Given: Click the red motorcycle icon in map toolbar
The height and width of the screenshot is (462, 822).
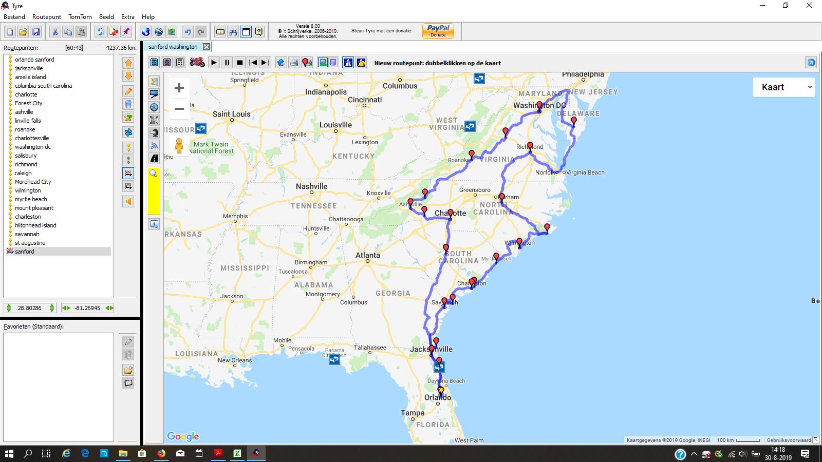Looking at the screenshot, I should tap(197, 63).
